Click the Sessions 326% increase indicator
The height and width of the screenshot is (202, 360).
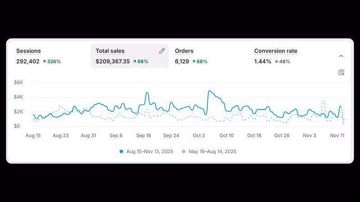pos(52,61)
